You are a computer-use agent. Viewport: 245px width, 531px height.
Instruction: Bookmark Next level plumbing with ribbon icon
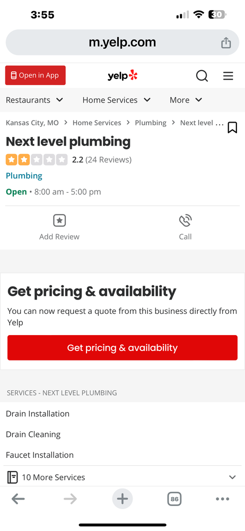[x=232, y=127]
